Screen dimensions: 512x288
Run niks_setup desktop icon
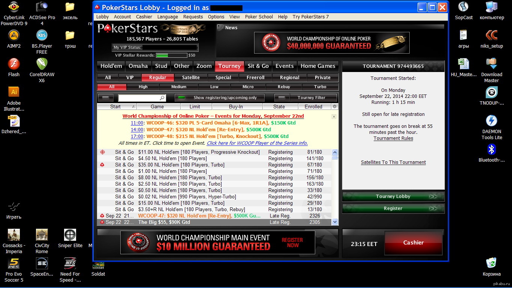click(x=492, y=36)
